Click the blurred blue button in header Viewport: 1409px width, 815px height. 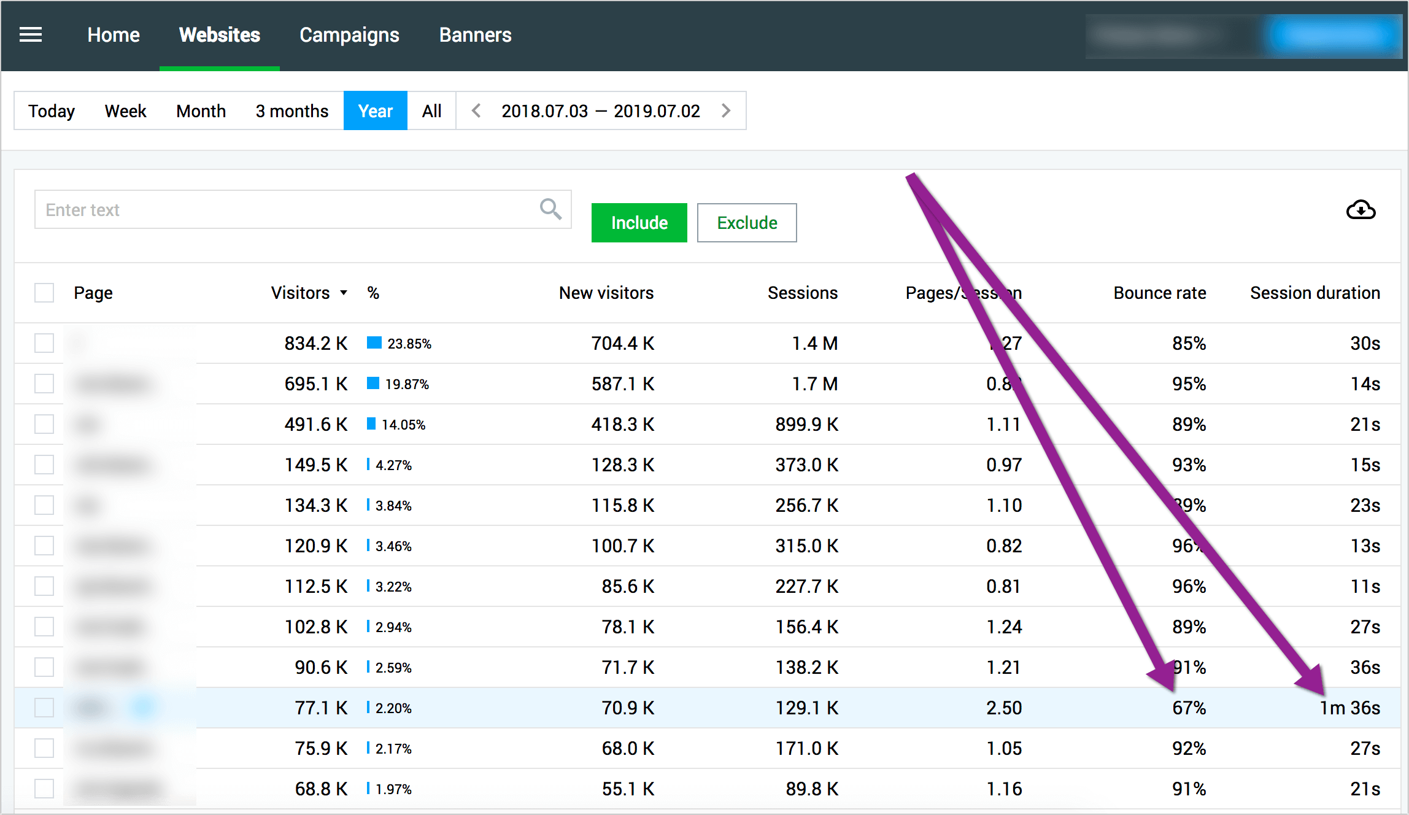pyautogui.click(x=1332, y=36)
